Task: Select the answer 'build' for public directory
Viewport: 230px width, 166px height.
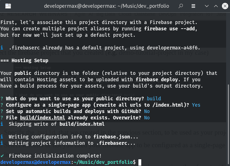Action: point(154,99)
